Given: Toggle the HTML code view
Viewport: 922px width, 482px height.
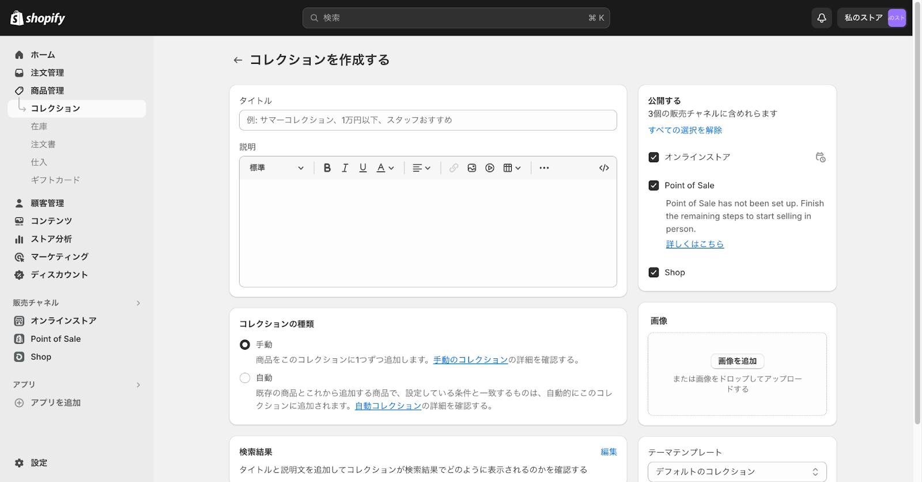Looking at the screenshot, I should pos(604,168).
